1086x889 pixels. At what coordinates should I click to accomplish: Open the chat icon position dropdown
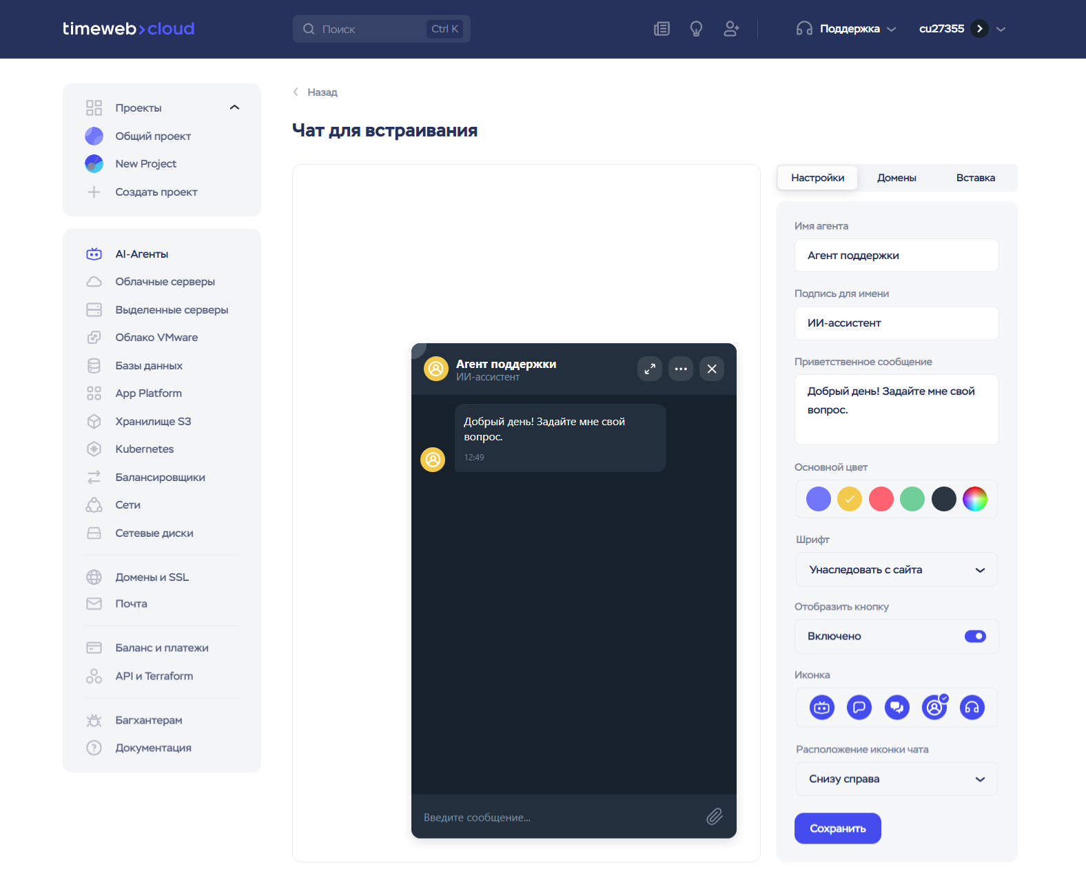[x=896, y=779]
